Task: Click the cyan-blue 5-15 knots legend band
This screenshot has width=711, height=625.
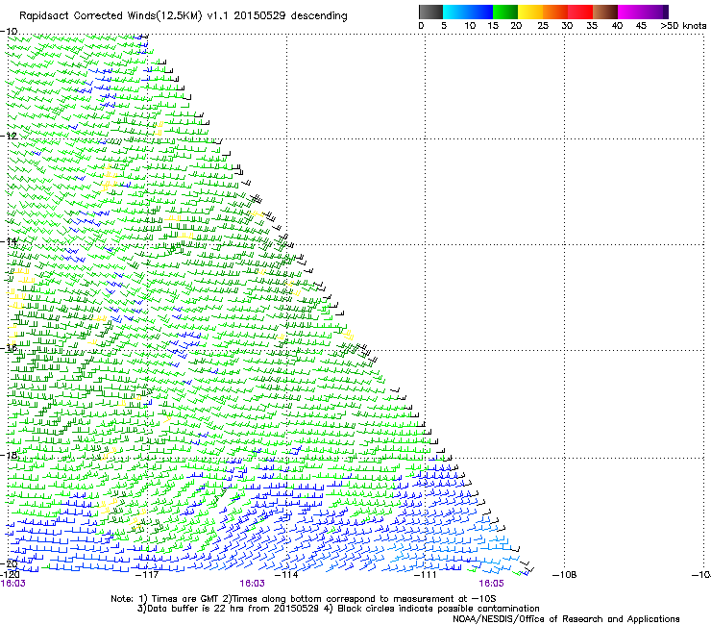Action: (x=468, y=12)
